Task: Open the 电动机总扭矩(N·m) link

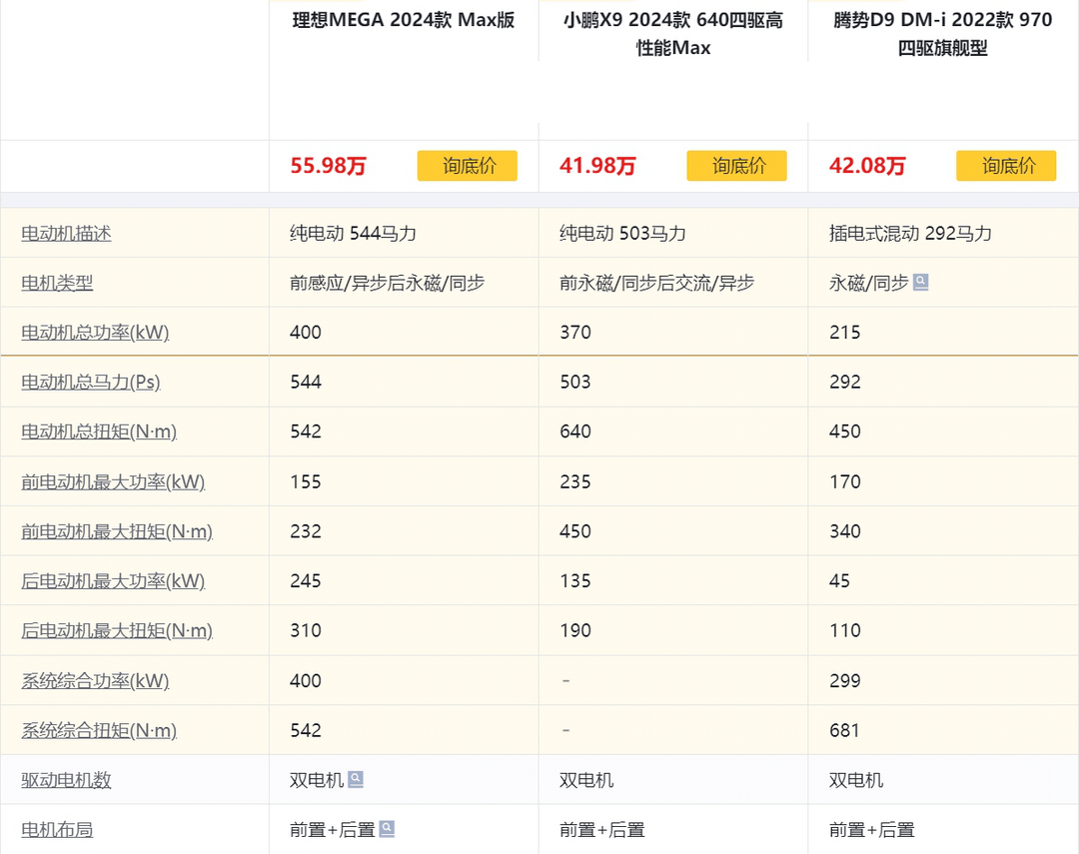Action: point(99,431)
